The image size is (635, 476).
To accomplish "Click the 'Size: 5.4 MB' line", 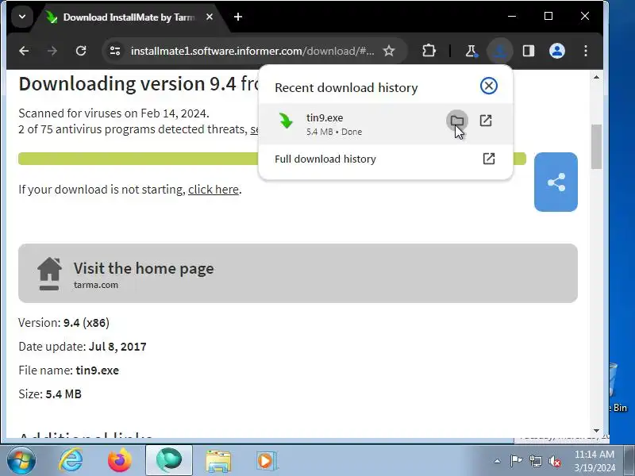I will point(50,393).
